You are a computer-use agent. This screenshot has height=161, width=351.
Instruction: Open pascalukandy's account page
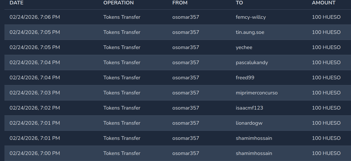click(x=252, y=63)
